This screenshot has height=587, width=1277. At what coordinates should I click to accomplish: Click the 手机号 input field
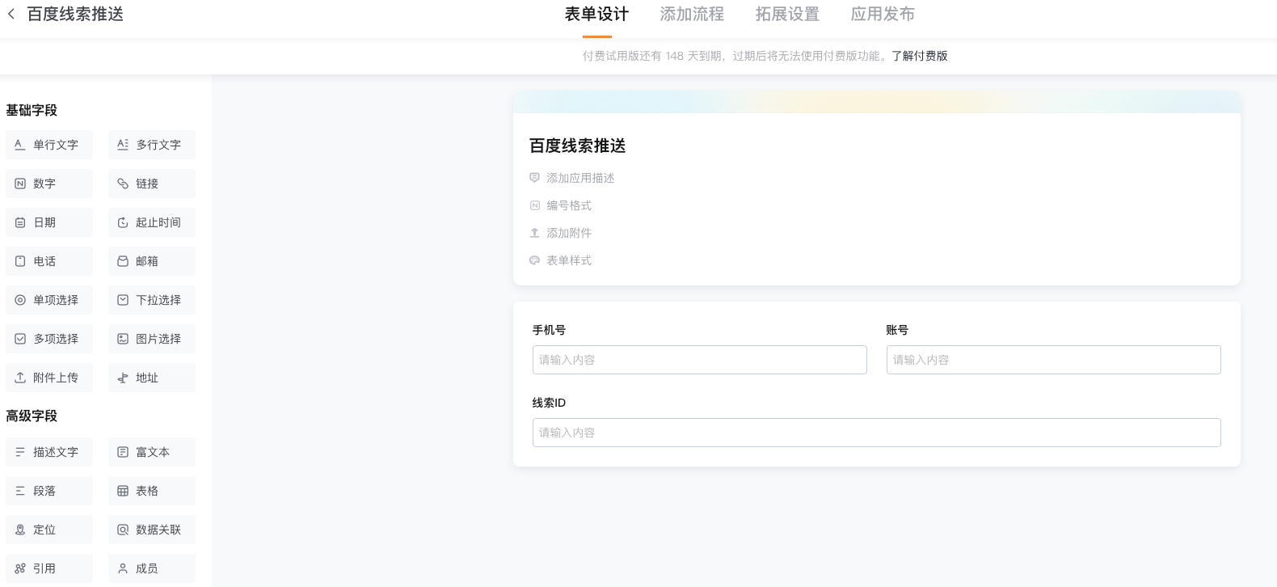tap(700, 360)
